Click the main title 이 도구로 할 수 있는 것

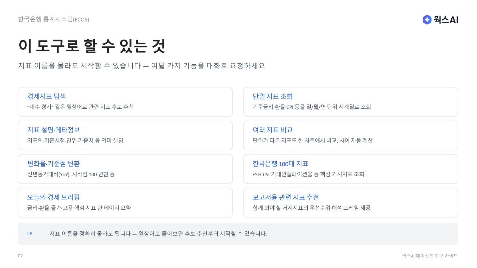click(x=92, y=46)
